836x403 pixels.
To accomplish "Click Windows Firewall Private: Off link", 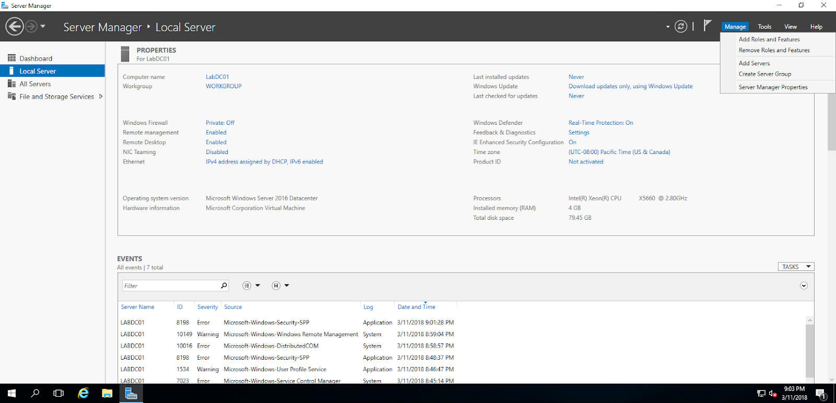I will [x=220, y=123].
